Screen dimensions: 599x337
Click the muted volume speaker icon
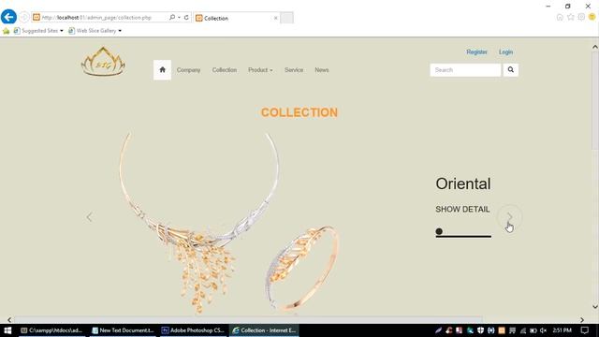[x=544, y=330]
